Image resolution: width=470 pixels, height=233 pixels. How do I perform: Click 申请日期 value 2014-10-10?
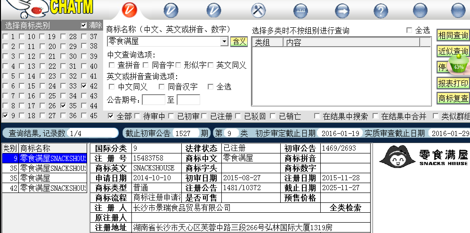[x=152, y=178]
